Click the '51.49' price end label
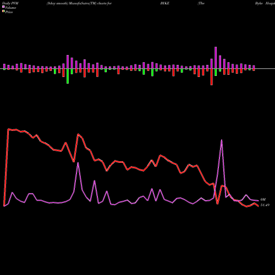Image resolution: width=275 pixels, height=275 pixels. point(265,205)
